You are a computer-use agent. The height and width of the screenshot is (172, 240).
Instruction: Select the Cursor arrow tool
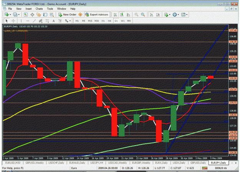(x=7, y=21)
